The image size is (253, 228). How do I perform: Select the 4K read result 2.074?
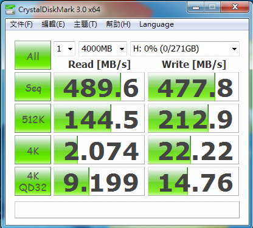pos(99,150)
